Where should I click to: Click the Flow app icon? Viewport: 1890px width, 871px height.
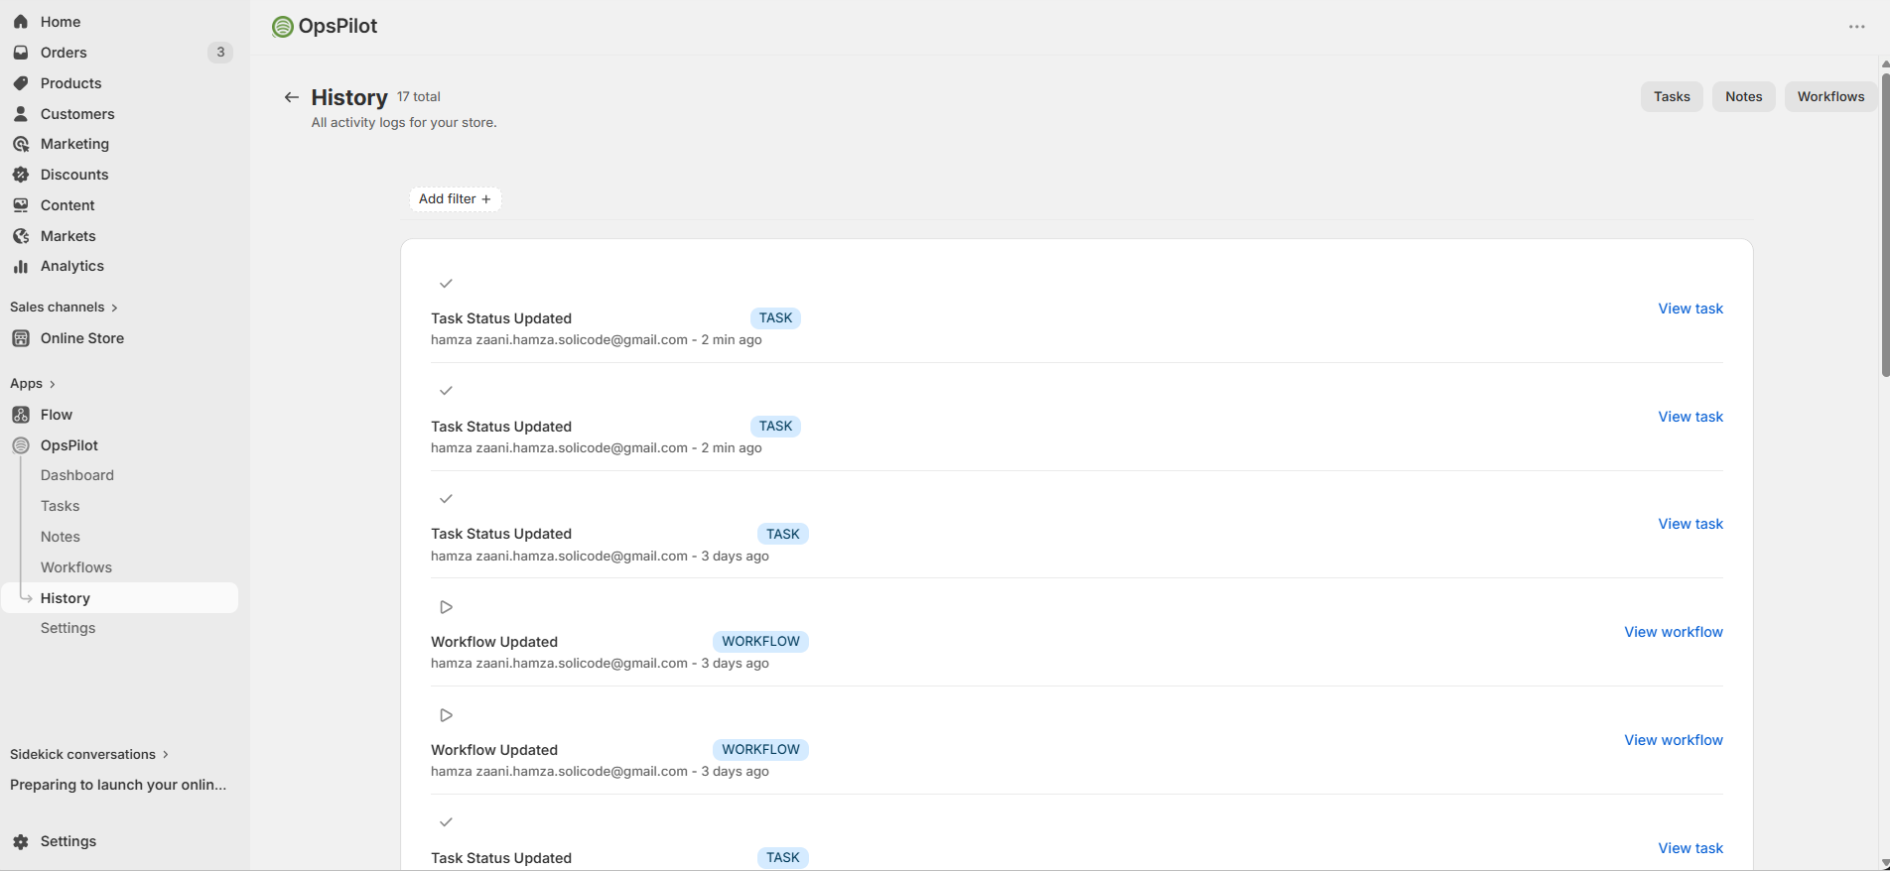[21, 415]
